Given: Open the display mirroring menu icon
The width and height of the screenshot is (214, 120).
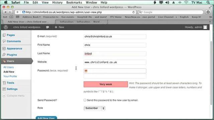Looking at the screenshot, I should 161,2.
